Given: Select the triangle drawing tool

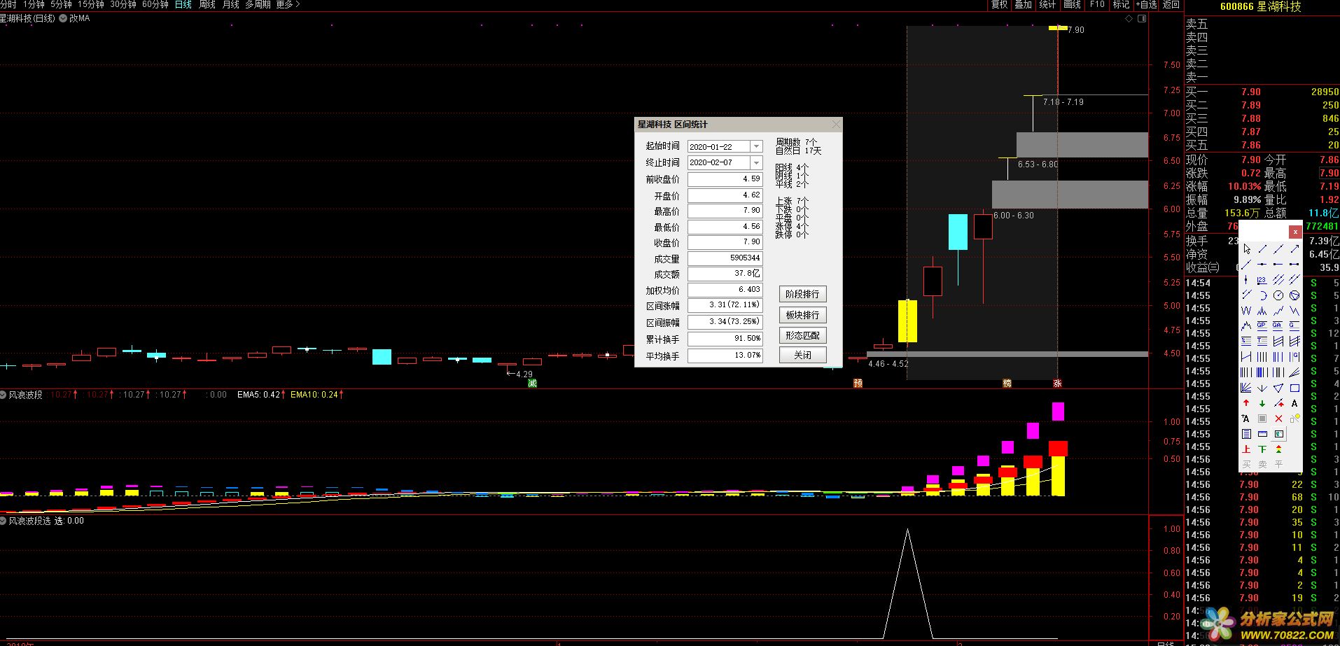Looking at the screenshot, I should click(x=1278, y=388).
